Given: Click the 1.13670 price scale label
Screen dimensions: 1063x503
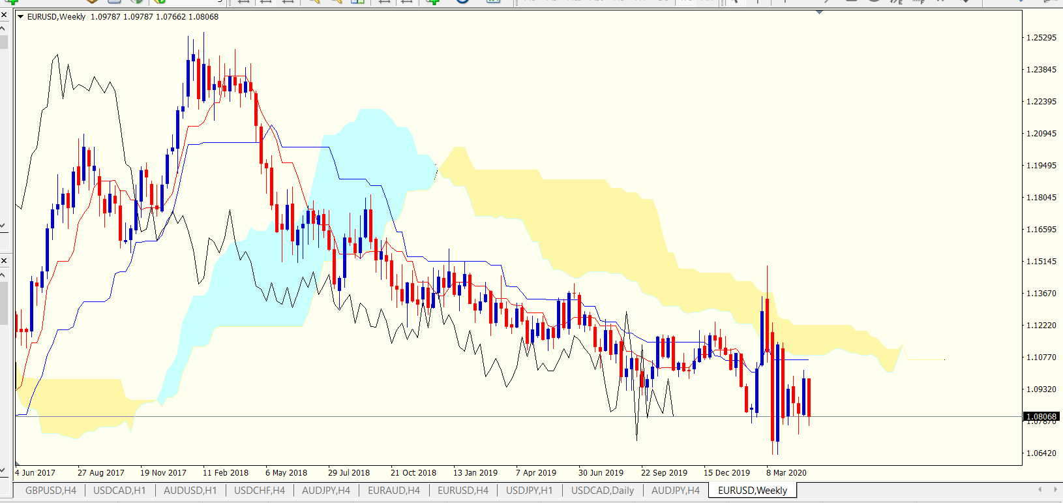Looking at the screenshot, I should (x=1041, y=294).
